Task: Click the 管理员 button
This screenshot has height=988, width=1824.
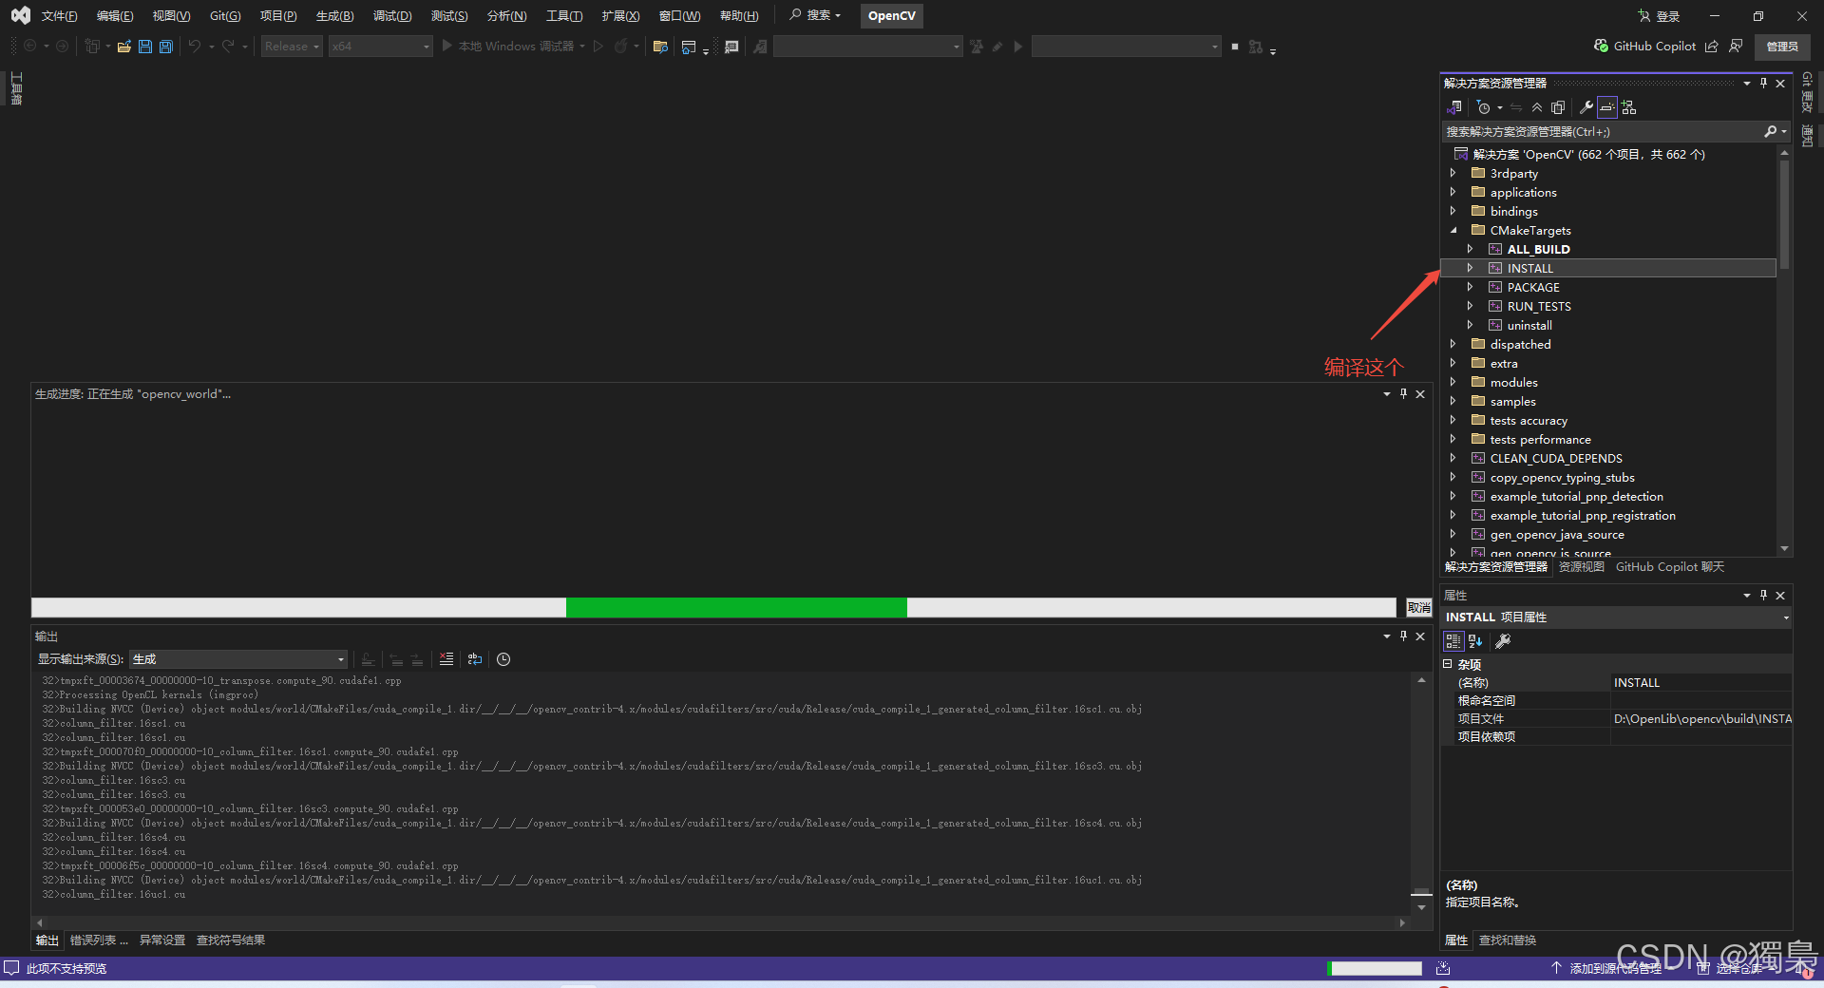Action: coord(1782,47)
